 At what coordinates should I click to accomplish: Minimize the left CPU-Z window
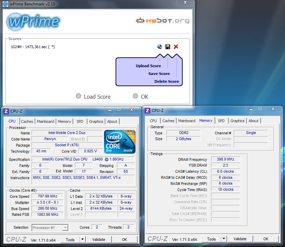pos(109,110)
